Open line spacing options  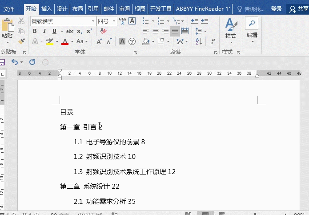coord(201,31)
